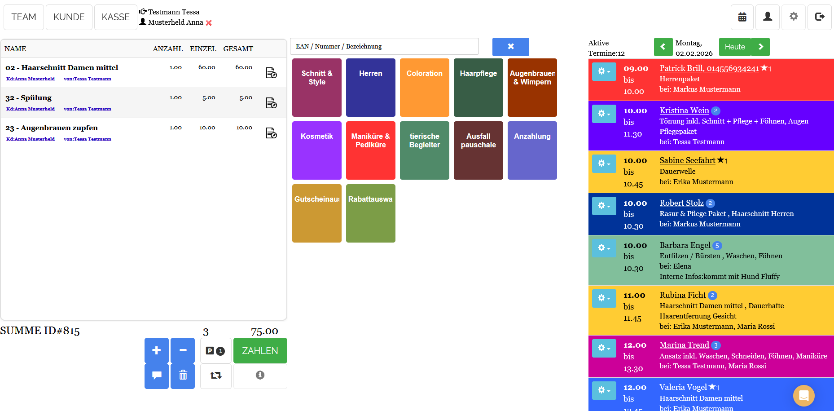Expand the gear dropdown for Marina Trend's appointment

(604, 349)
